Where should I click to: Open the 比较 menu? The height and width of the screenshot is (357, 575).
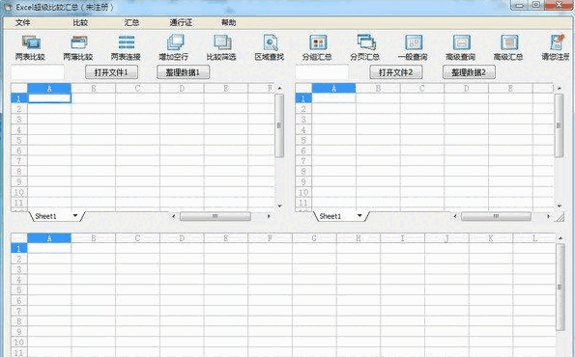click(80, 23)
